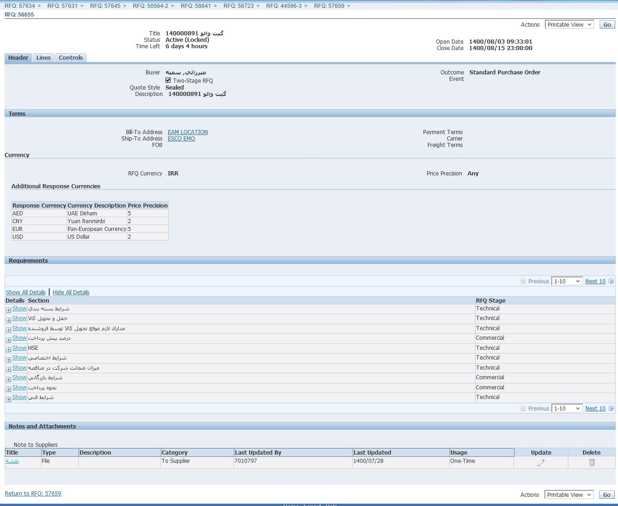
Task: Open breadcrumb RFQ: 57645
Action: pyautogui.click(x=105, y=6)
